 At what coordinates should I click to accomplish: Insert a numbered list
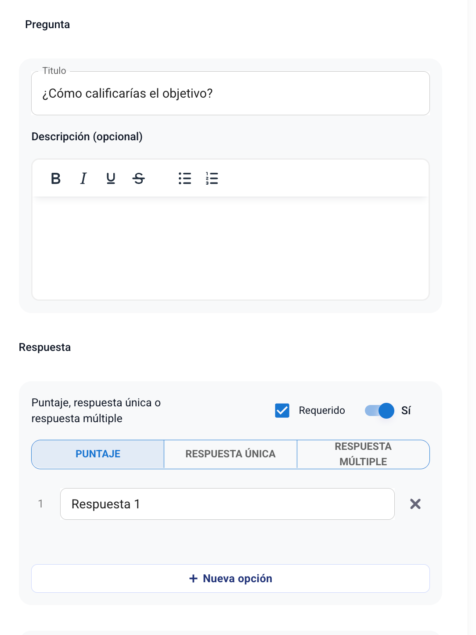[212, 179]
